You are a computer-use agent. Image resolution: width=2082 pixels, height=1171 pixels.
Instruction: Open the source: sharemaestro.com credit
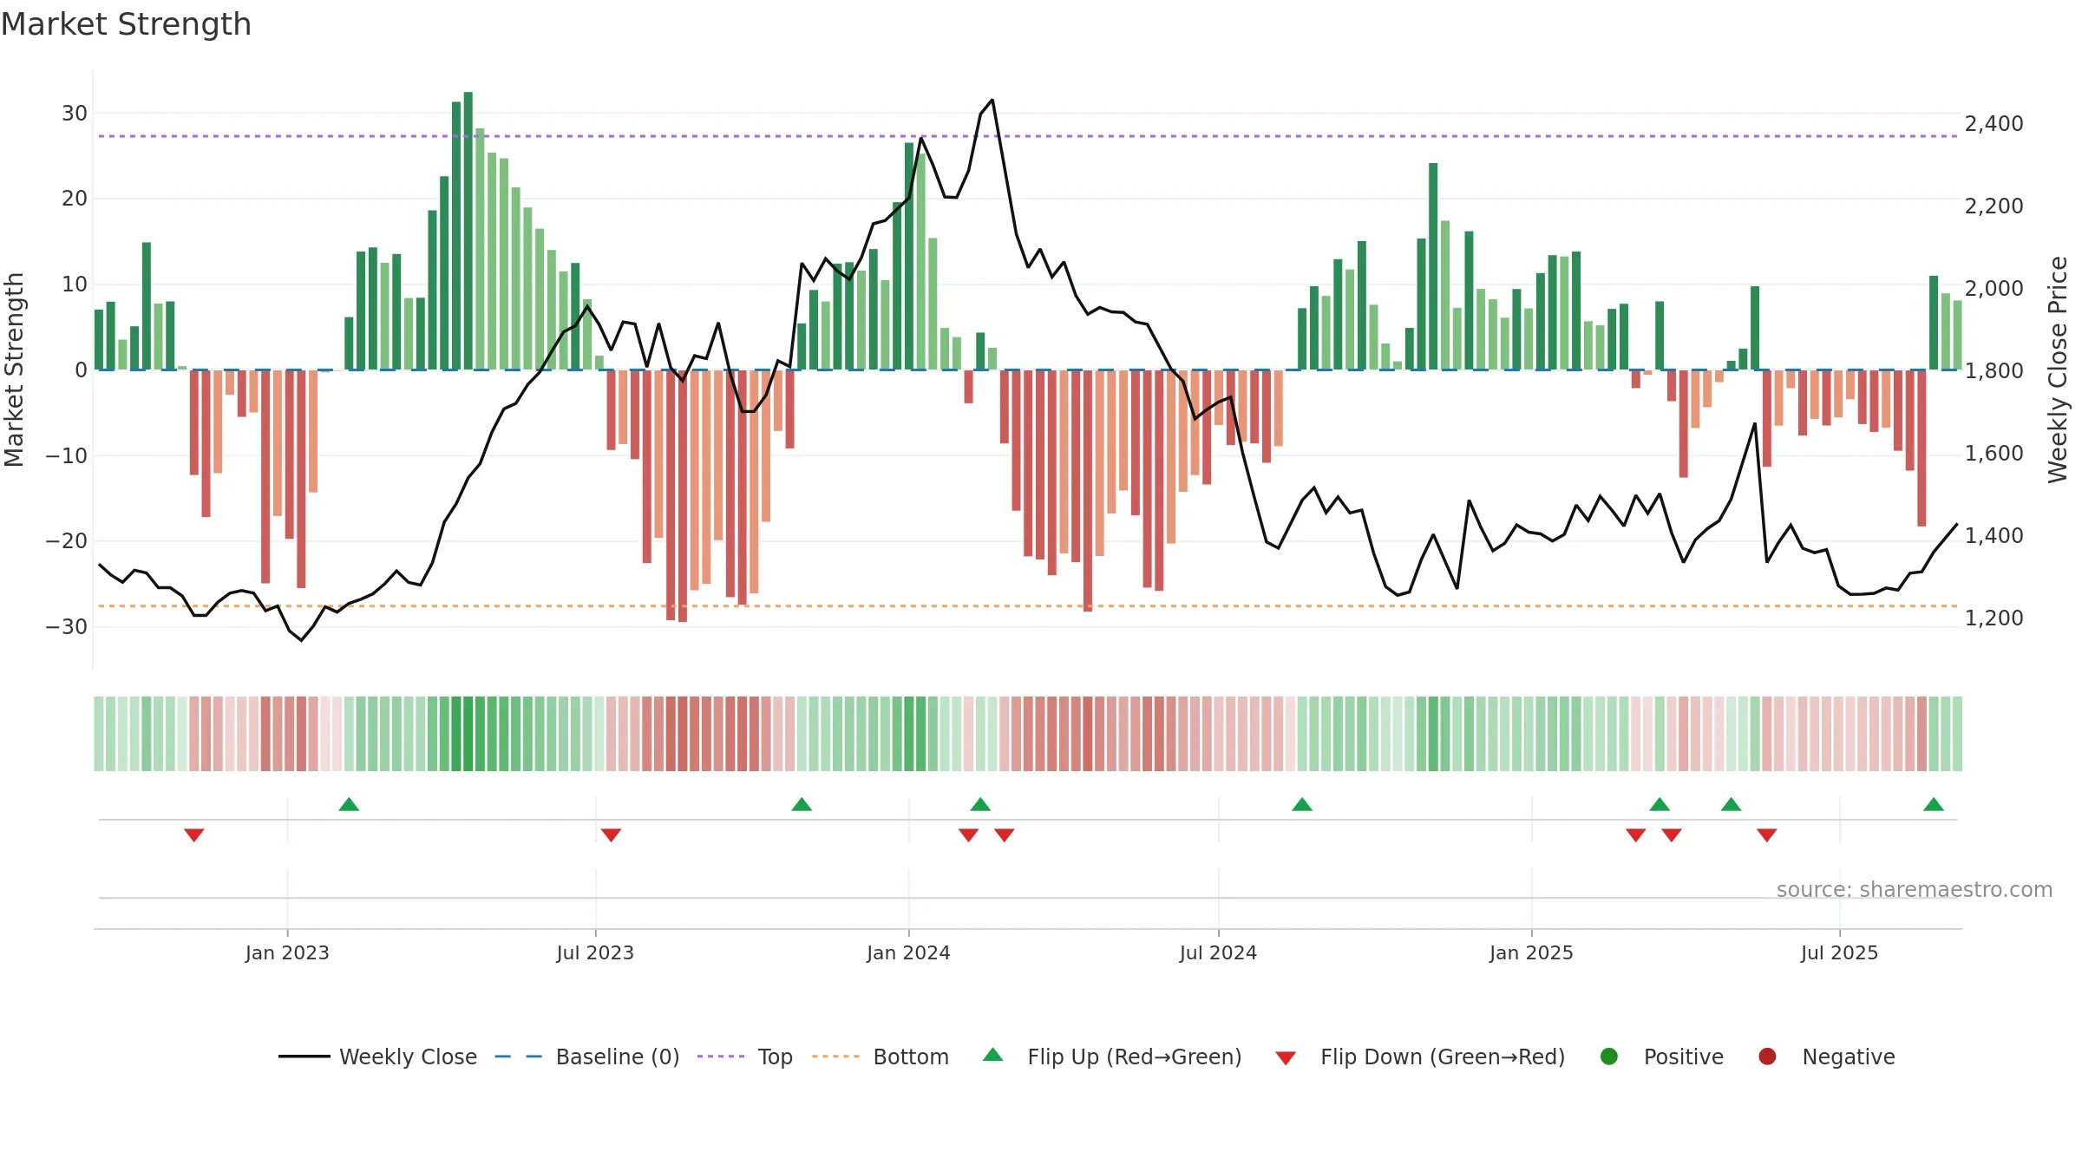pyautogui.click(x=1915, y=890)
